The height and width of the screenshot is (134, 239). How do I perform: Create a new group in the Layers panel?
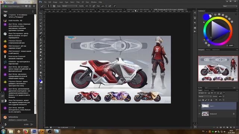point(227,127)
